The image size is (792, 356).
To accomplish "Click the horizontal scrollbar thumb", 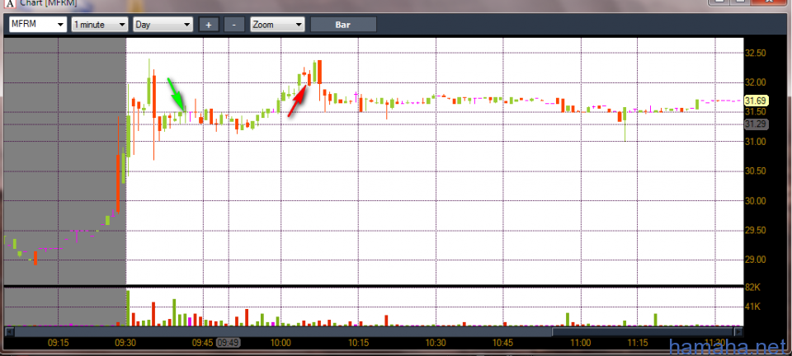I will pyautogui.click(x=643, y=332).
